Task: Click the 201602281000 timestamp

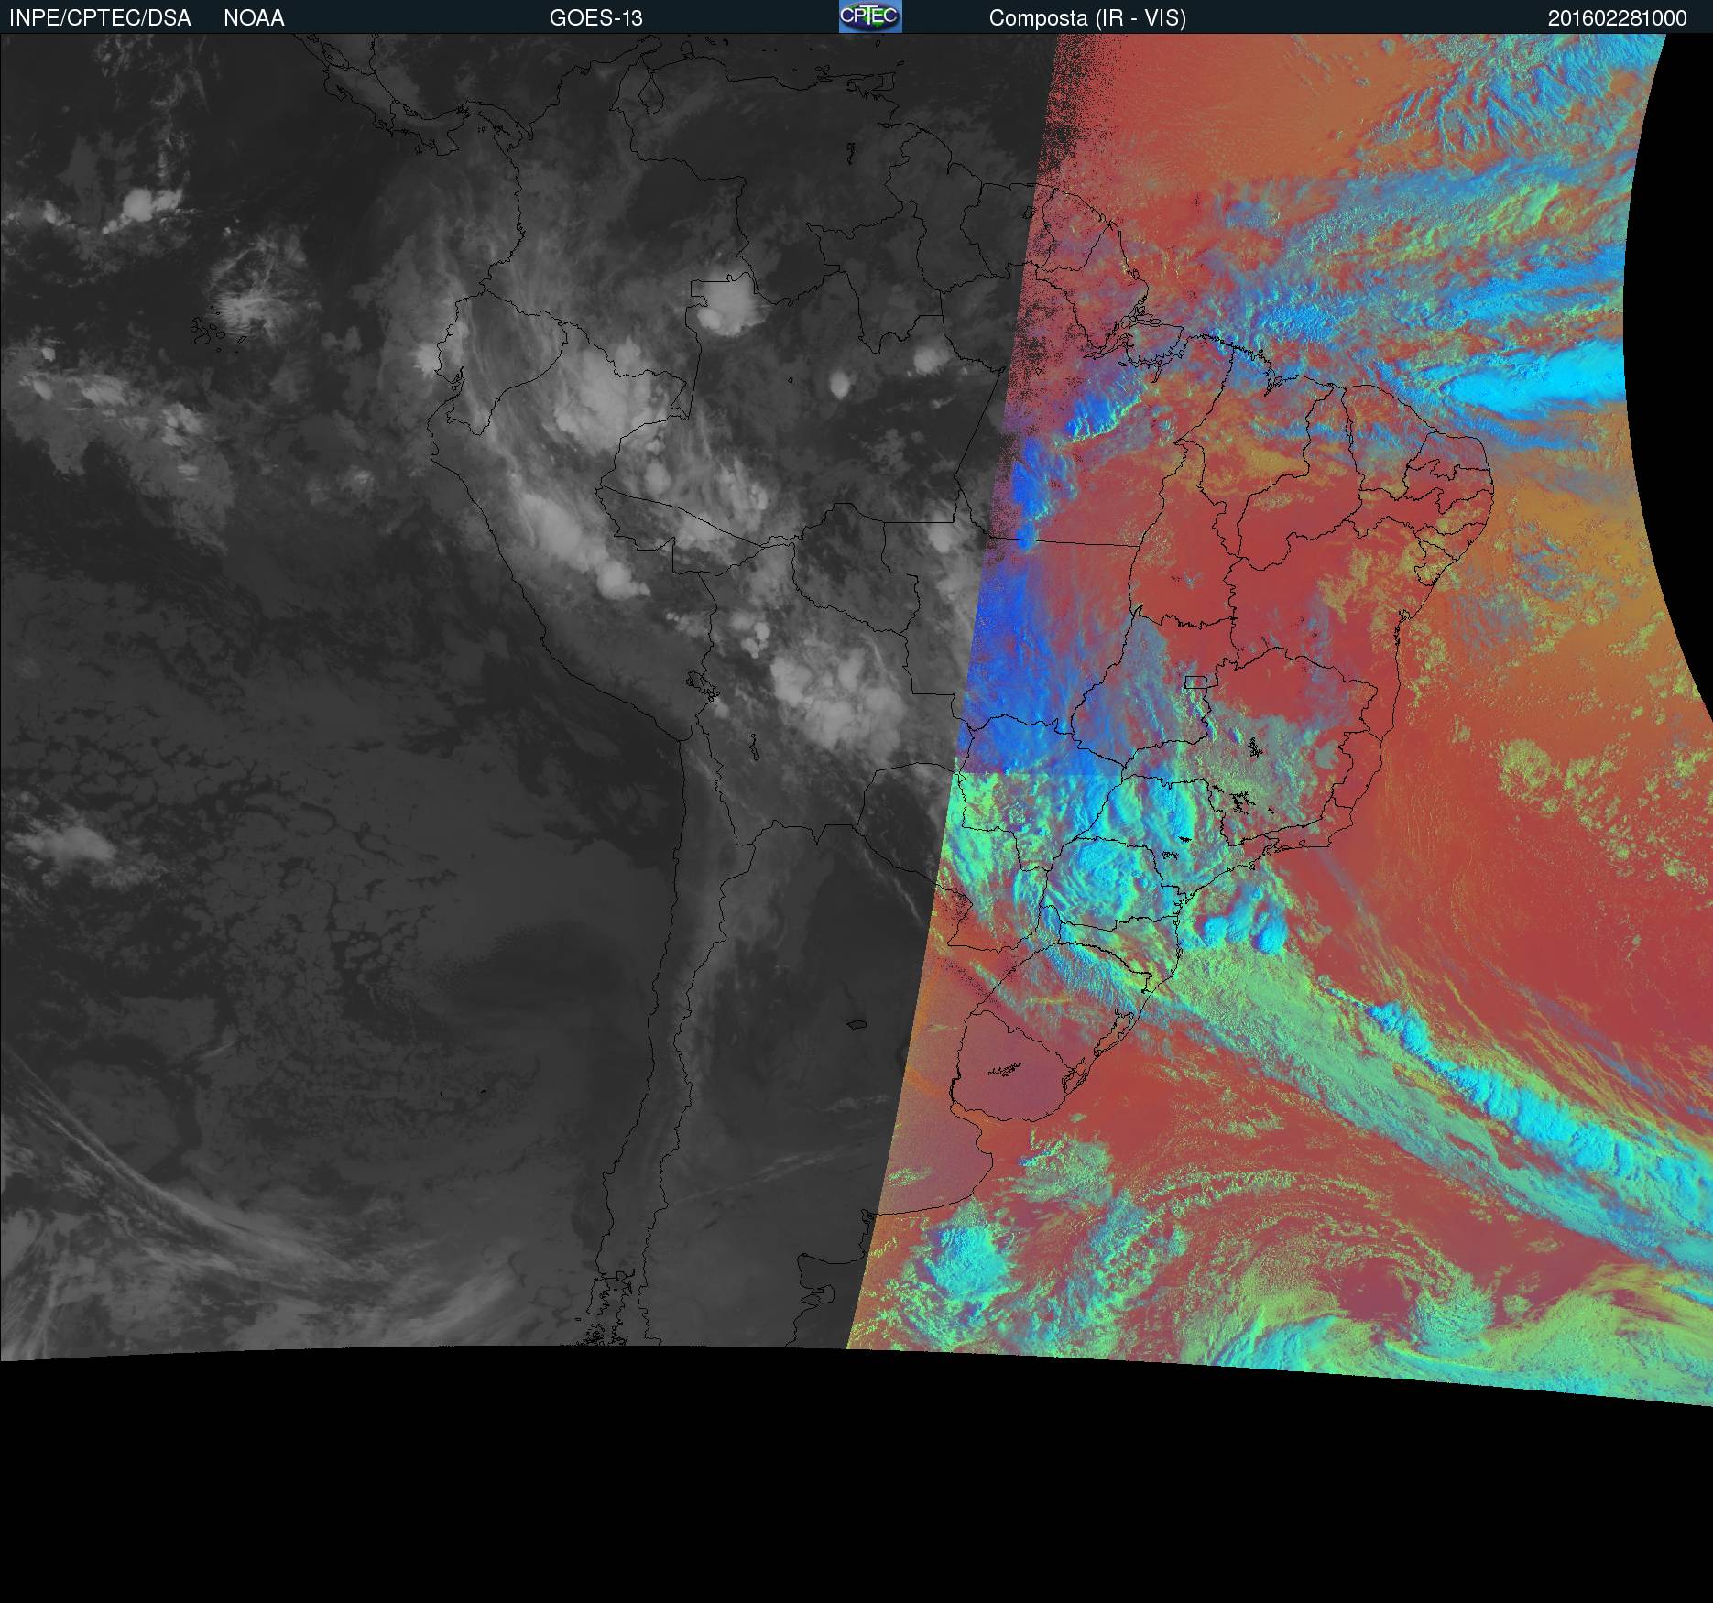Action: point(1617,18)
